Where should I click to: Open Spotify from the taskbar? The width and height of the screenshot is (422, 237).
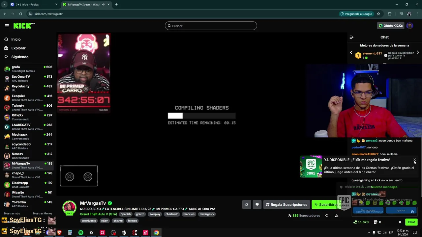(x=81, y=233)
